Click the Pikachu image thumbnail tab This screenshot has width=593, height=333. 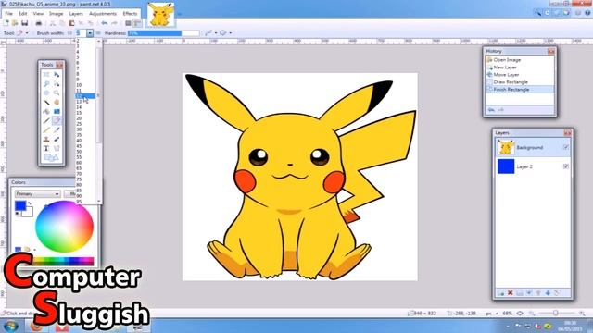click(x=160, y=15)
